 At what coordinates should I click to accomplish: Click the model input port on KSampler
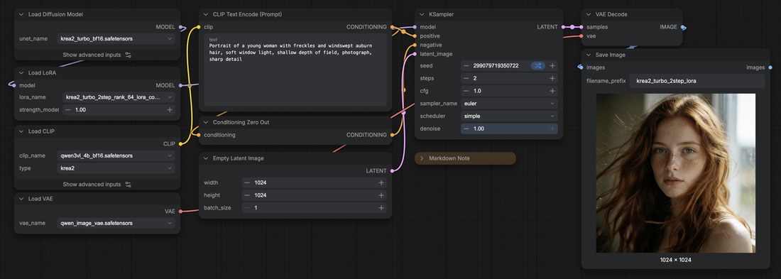[x=415, y=27]
